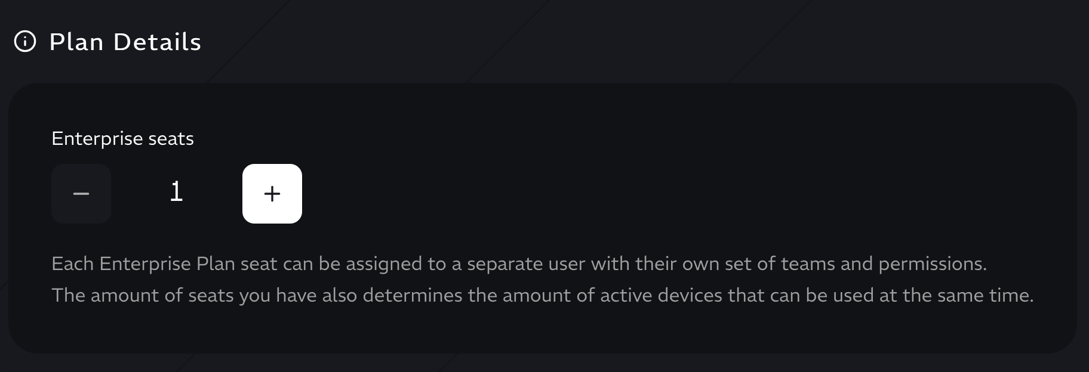Viewport: 1089px width, 372px height.
Task: Click the word Details in the heading
Action: click(158, 42)
